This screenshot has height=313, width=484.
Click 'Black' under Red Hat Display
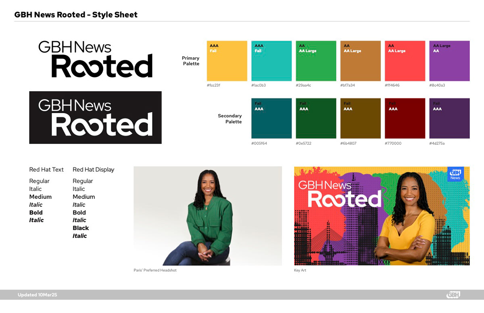[x=81, y=228]
